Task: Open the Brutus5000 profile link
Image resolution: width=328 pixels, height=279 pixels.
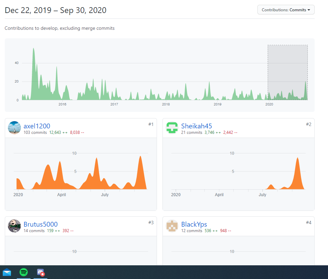Action: (40, 224)
